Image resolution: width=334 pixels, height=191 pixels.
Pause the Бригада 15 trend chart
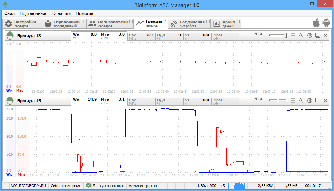309,101
